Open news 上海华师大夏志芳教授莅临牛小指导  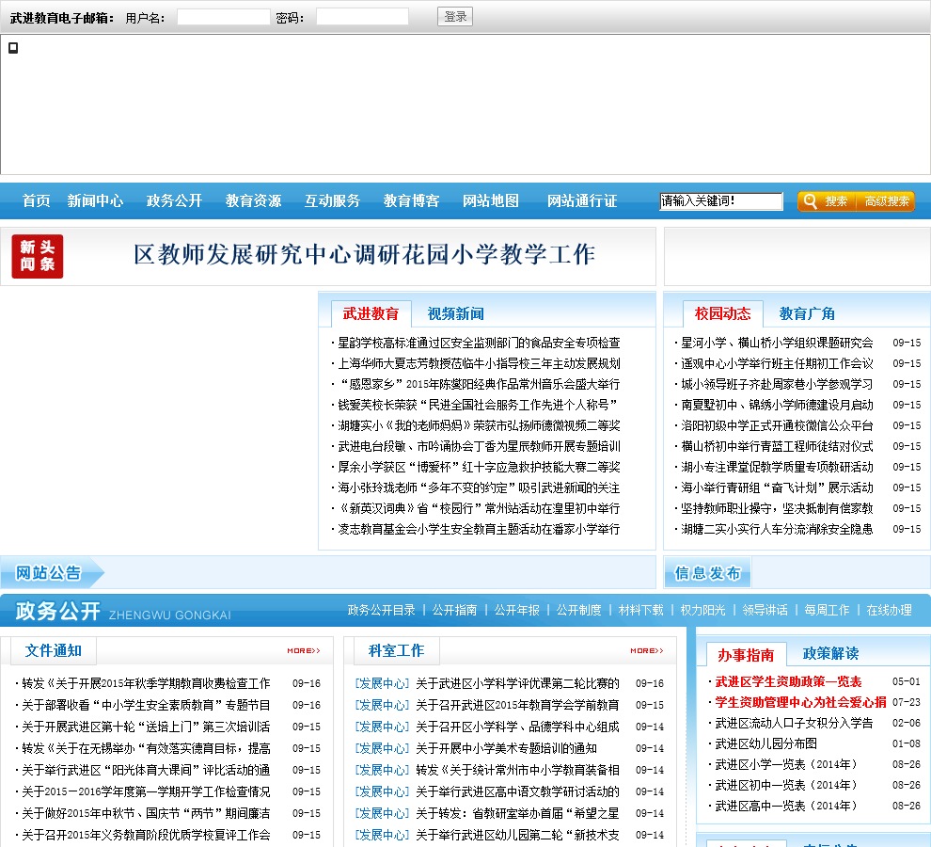click(x=479, y=364)
